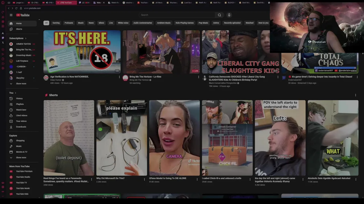Image resolution: width=364 pixels, height=204 pixels.
Task: Expand the You section header
Action: (x=13, y=93)
